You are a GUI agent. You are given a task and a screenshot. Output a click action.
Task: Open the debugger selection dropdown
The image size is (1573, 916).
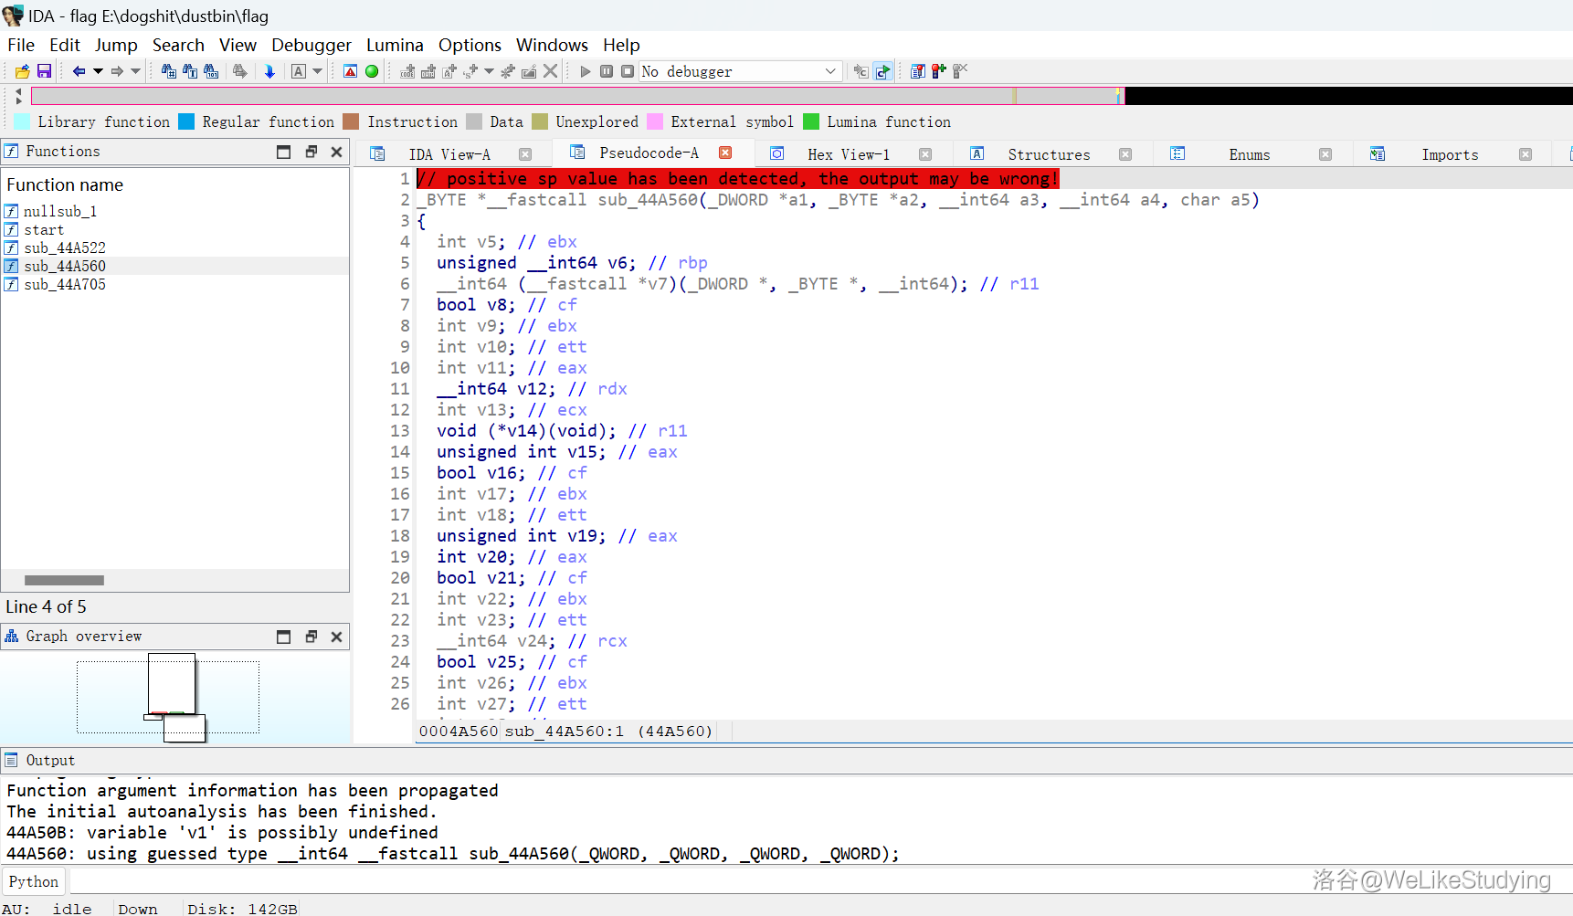830,71
